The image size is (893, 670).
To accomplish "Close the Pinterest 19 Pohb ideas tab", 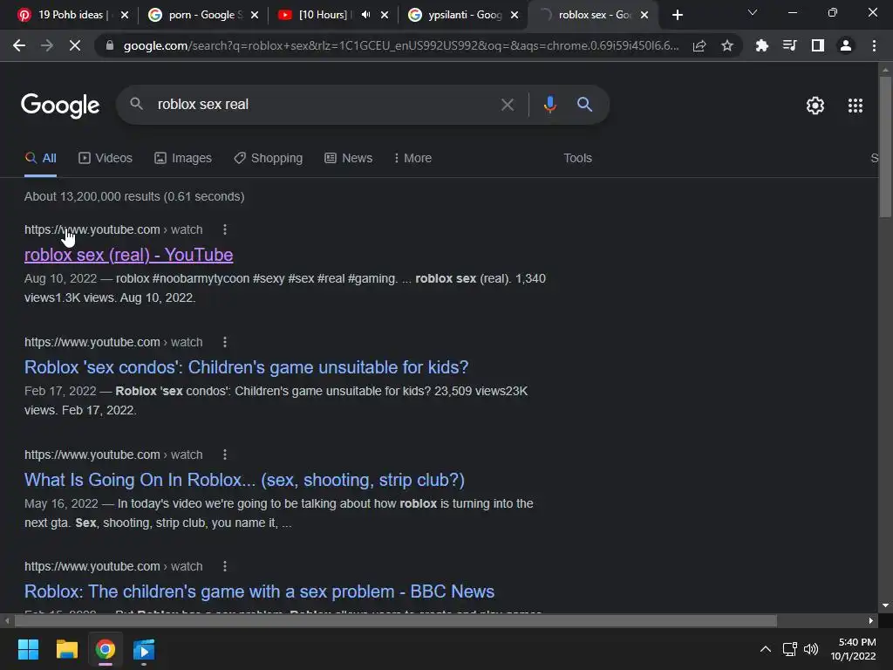I will [x=125, y=16].
